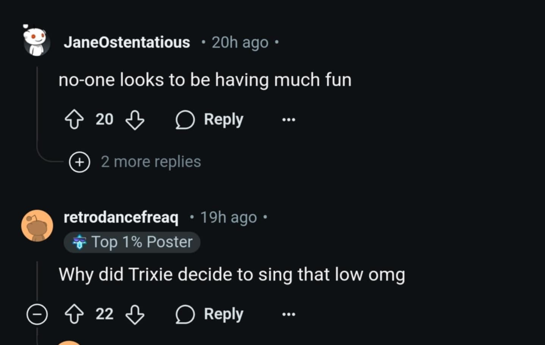
Task: Click the "2 more replies" text link
Action: [x=151, y=162]
